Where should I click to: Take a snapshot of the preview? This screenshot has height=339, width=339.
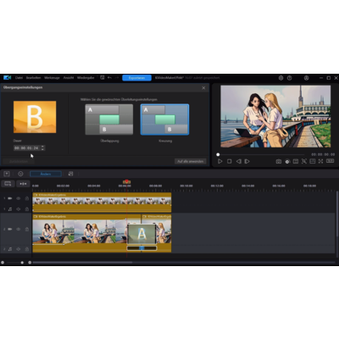tap(279, 161)
